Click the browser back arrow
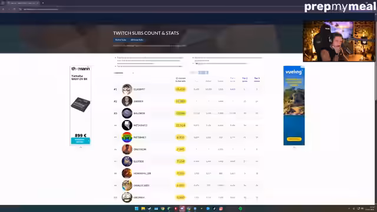 click(4, 9)
